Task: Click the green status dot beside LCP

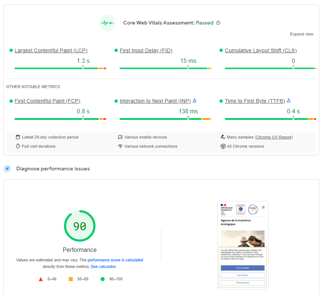Action: pos(11,50)
